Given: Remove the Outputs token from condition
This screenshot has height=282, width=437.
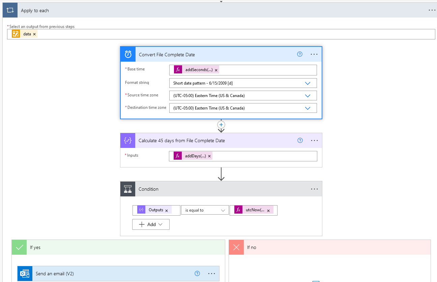Looking at the screenshot, I should coord(167,210).
